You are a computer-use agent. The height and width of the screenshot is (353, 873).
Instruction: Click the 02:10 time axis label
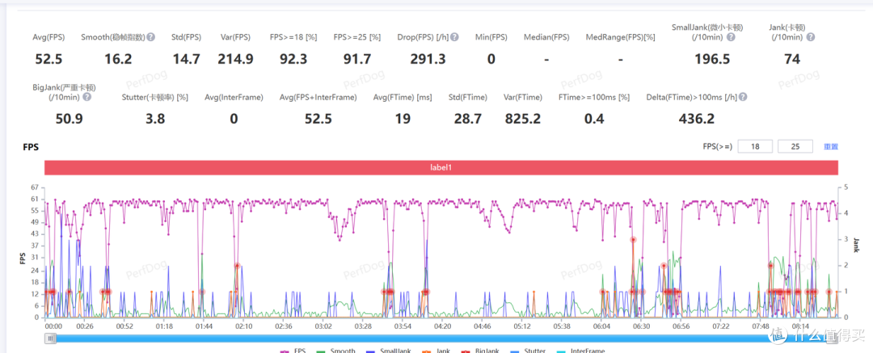pyautogui.click(x=244, y=326)
